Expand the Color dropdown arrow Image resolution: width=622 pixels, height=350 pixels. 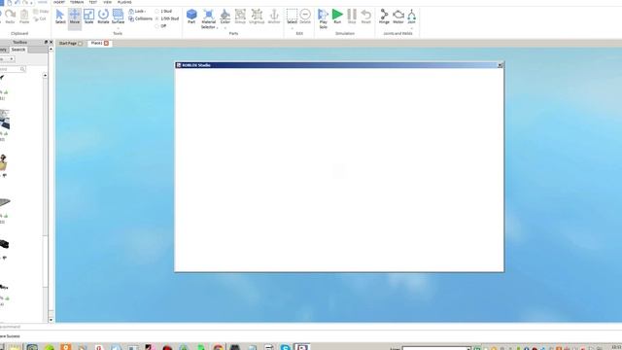pos(225,28)
